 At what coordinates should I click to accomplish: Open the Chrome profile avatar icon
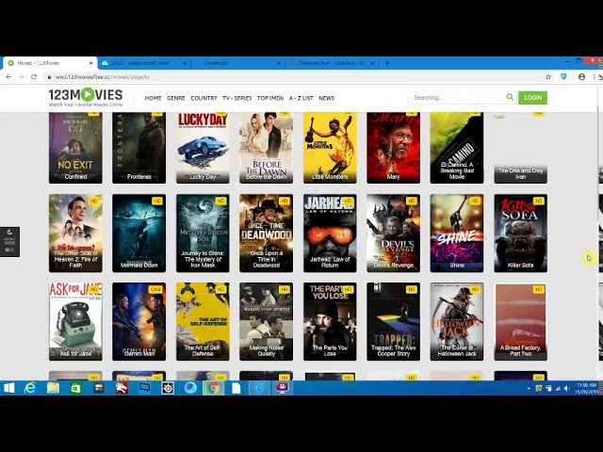[x=582, y=77]
